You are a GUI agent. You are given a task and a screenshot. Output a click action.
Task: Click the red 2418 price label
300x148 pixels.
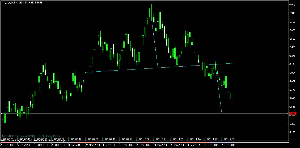(x=293, y=113)
